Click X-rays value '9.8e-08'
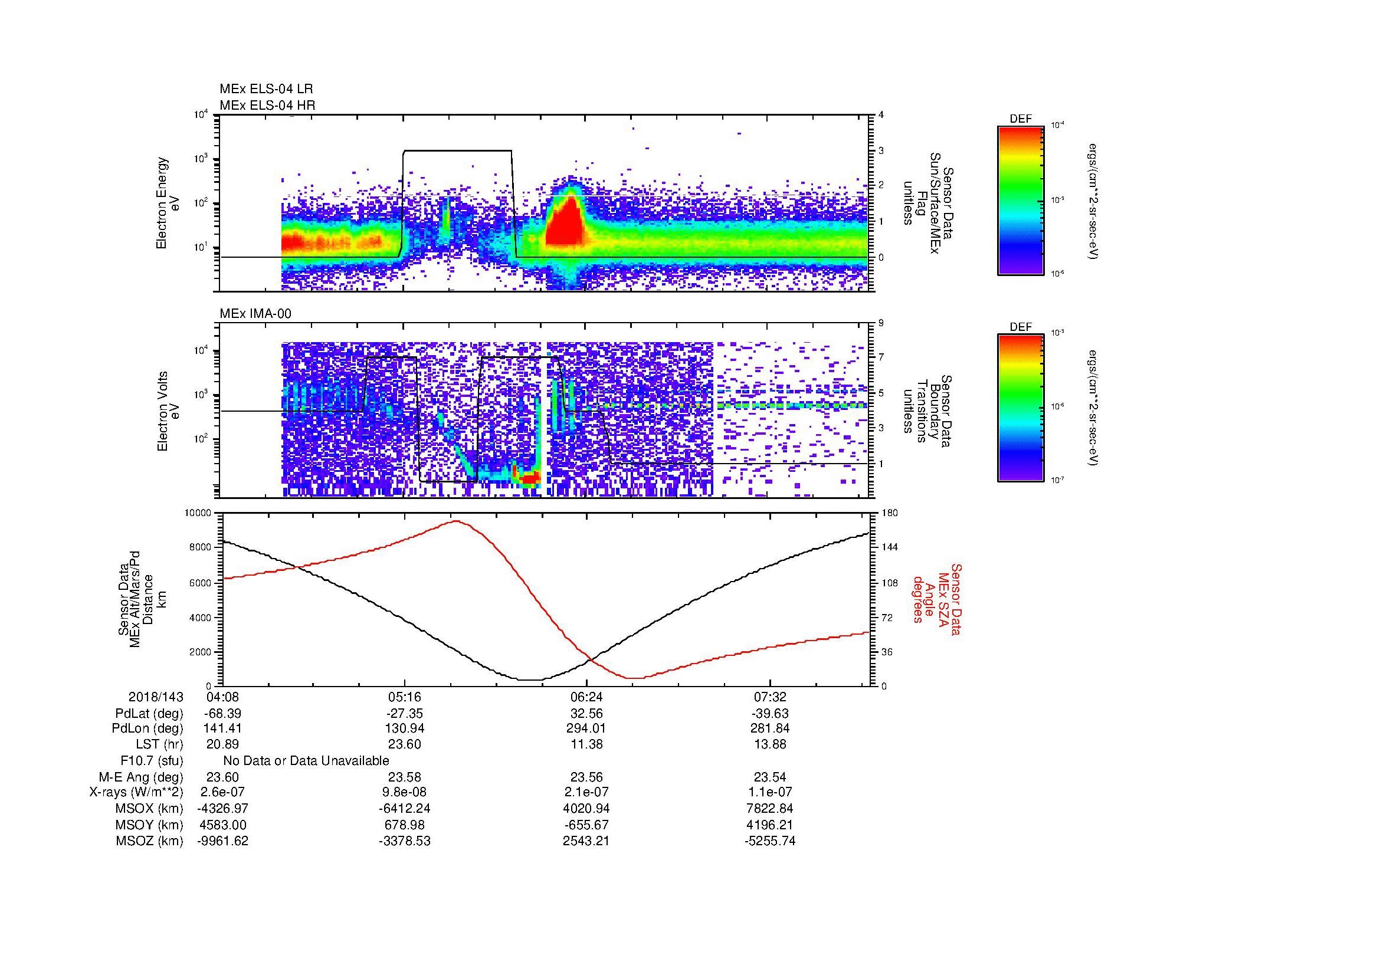 click(x=405, y=792)
